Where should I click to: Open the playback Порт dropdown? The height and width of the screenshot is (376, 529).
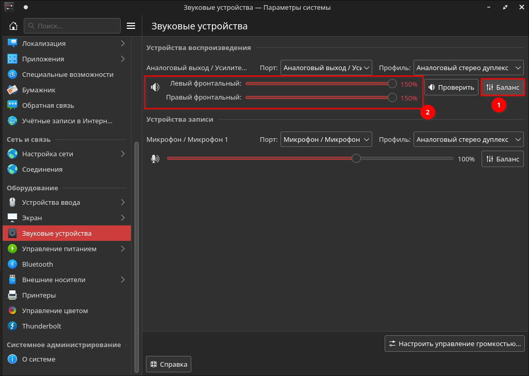326,68
